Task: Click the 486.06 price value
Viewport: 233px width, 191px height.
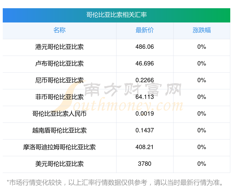Action: [x=144, y=47]
